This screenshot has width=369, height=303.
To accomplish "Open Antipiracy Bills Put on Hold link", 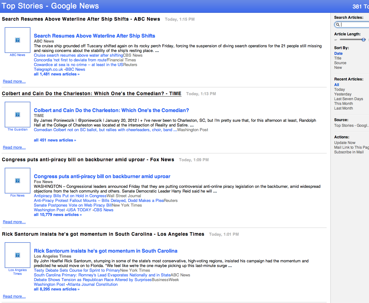I will (70, 196).
